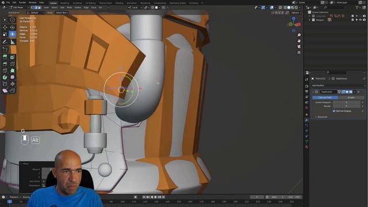Expand the Weapon collection in outliner
This screenshot has height=207, width=368.
point(309,20)
